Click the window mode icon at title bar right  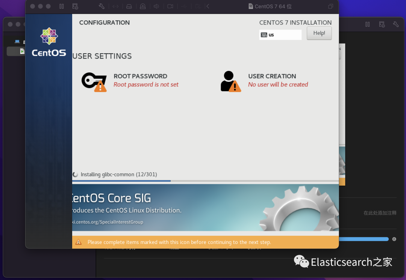click(331, 6)
